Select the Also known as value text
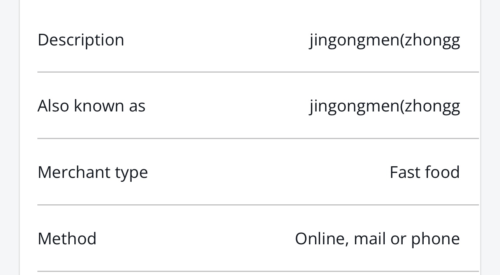The height and width of the screenshot is (275, 500). pyautogui.click(x=385, y=106)
